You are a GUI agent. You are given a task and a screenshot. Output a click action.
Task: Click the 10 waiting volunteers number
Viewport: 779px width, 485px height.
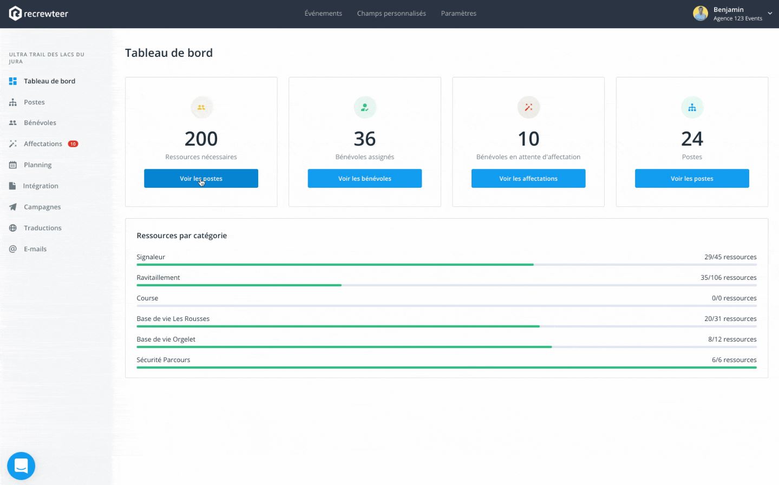pyautogui.click(x=528, y=139)
